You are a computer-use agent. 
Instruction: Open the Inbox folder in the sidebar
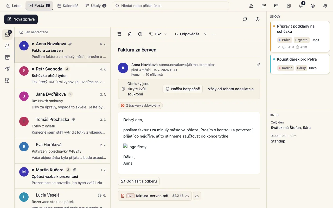(7, 35)
